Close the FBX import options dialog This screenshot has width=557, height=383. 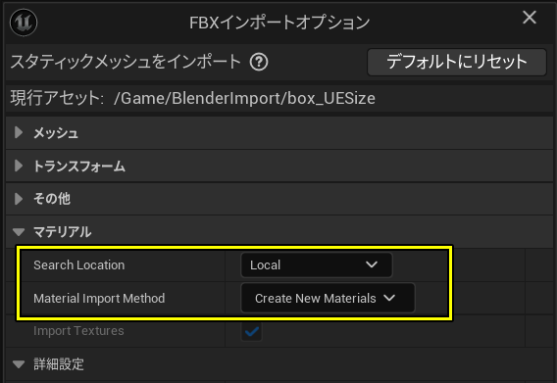pos(530,17)
